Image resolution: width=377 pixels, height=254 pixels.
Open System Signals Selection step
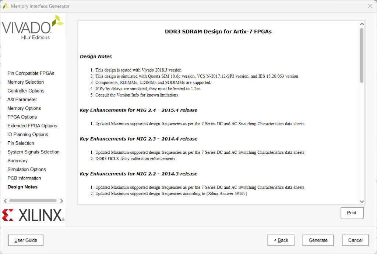pyautogui.click(x=34, y=152)
